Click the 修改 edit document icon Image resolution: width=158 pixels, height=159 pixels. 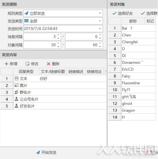click(28, 64)
